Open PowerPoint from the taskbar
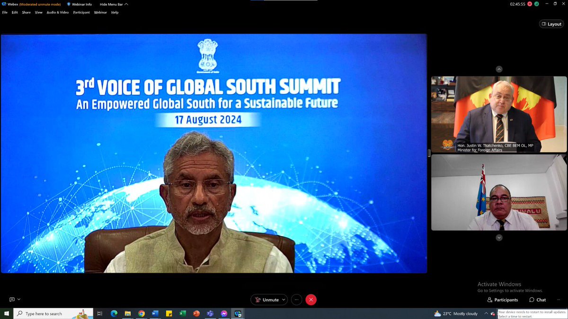Screen dimensions: 568x319 coord(196,313)
